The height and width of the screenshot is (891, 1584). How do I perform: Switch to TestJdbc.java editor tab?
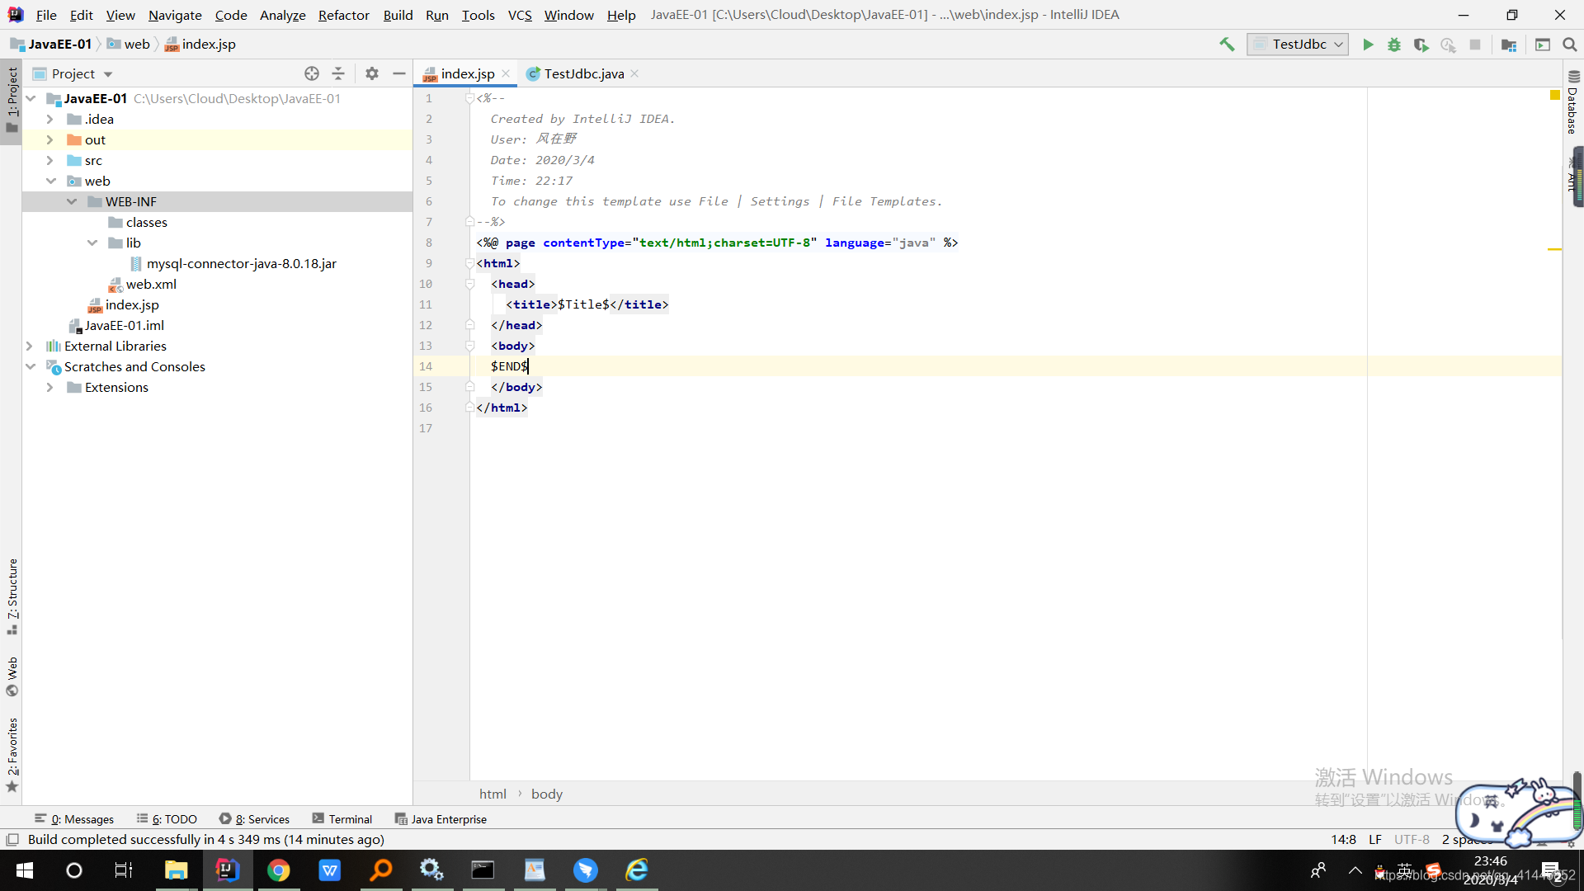[583, 73]
